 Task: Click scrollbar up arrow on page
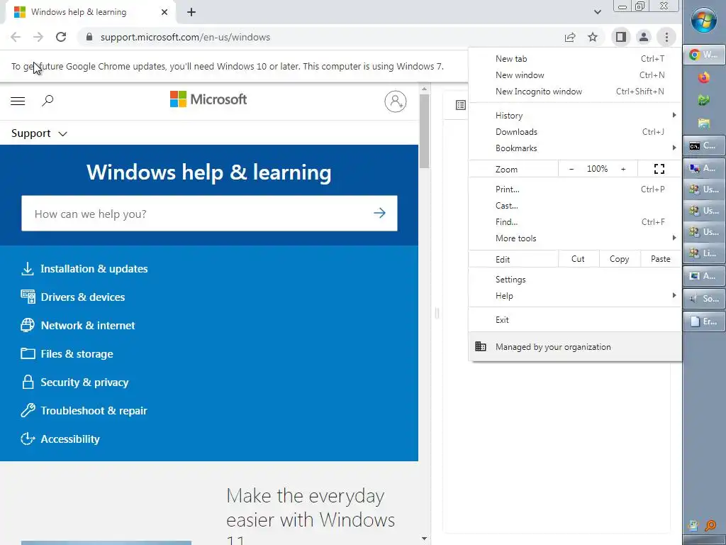(424, 89)
